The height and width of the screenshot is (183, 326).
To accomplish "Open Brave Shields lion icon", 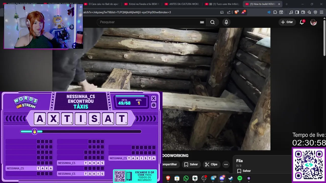I will 236,12.
